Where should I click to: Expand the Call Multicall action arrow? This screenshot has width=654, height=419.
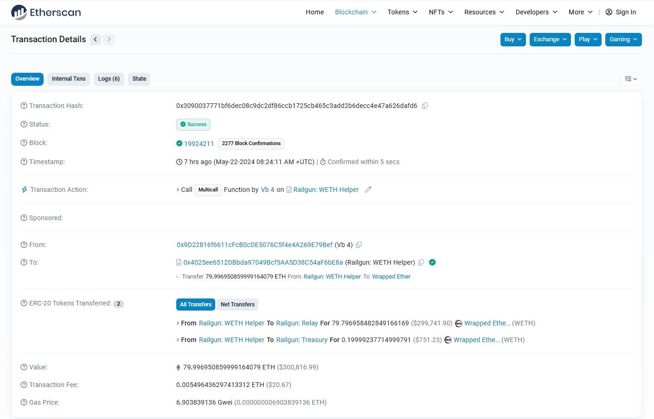[x=178, y=190]
